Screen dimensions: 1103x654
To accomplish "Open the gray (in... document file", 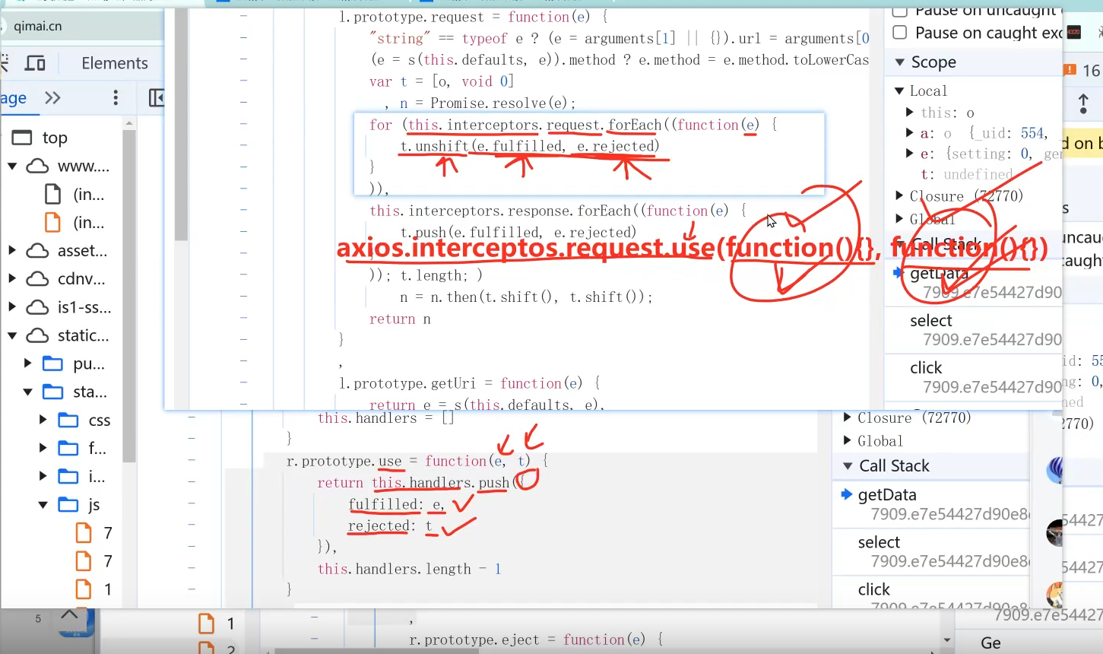I will pyautogui.click(x=52, y=195).
